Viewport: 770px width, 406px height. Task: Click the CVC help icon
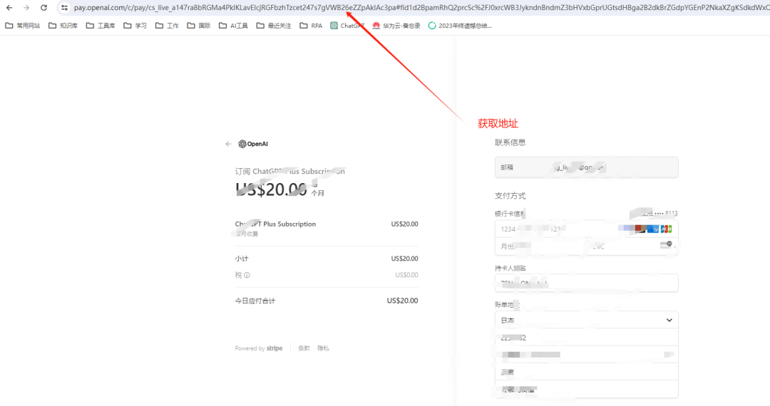pos(667,244)
